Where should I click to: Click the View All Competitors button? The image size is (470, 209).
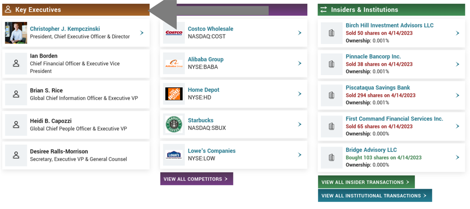coord(197,179)
